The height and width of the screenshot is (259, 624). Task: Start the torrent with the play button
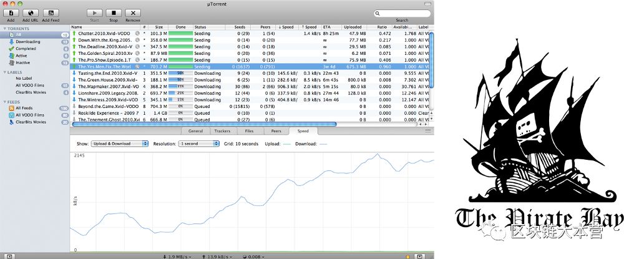coord(95,13)
